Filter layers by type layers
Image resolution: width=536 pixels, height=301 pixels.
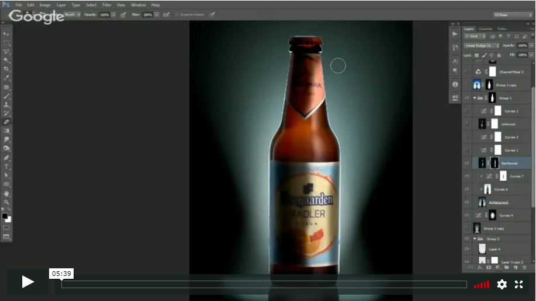[509, 36]
